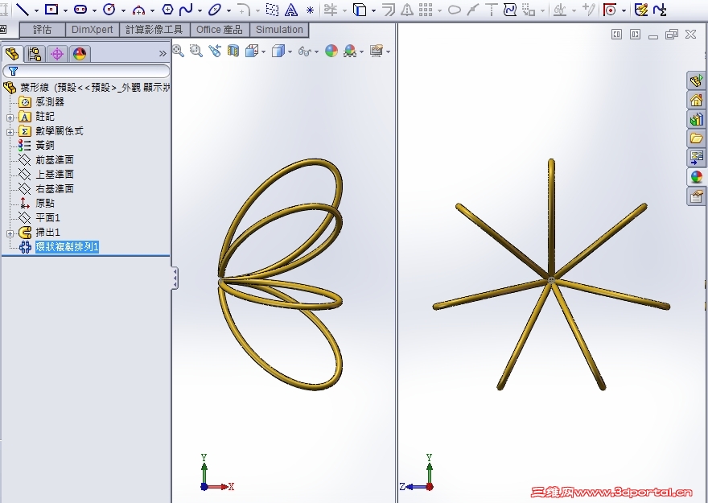708x503 pixels.
Task: Open the PropertyManager tab
Action: [35, 54]
